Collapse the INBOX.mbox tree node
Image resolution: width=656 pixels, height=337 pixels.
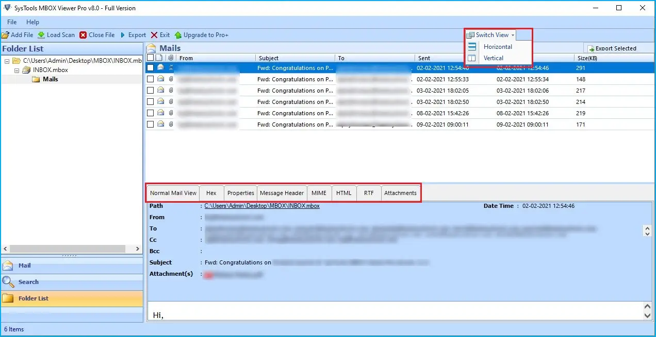coord(17,69)
